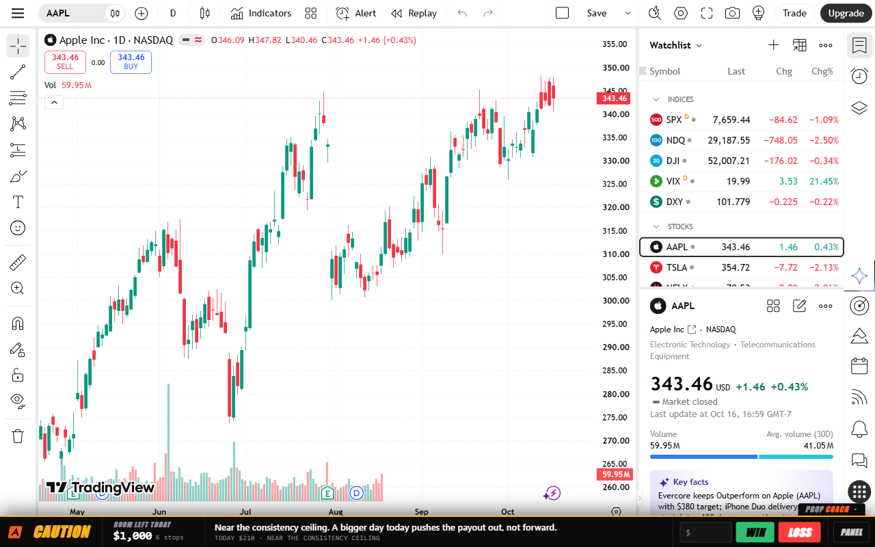
Task: Select the VIX row in watchlist
Action: click(742, 181)
